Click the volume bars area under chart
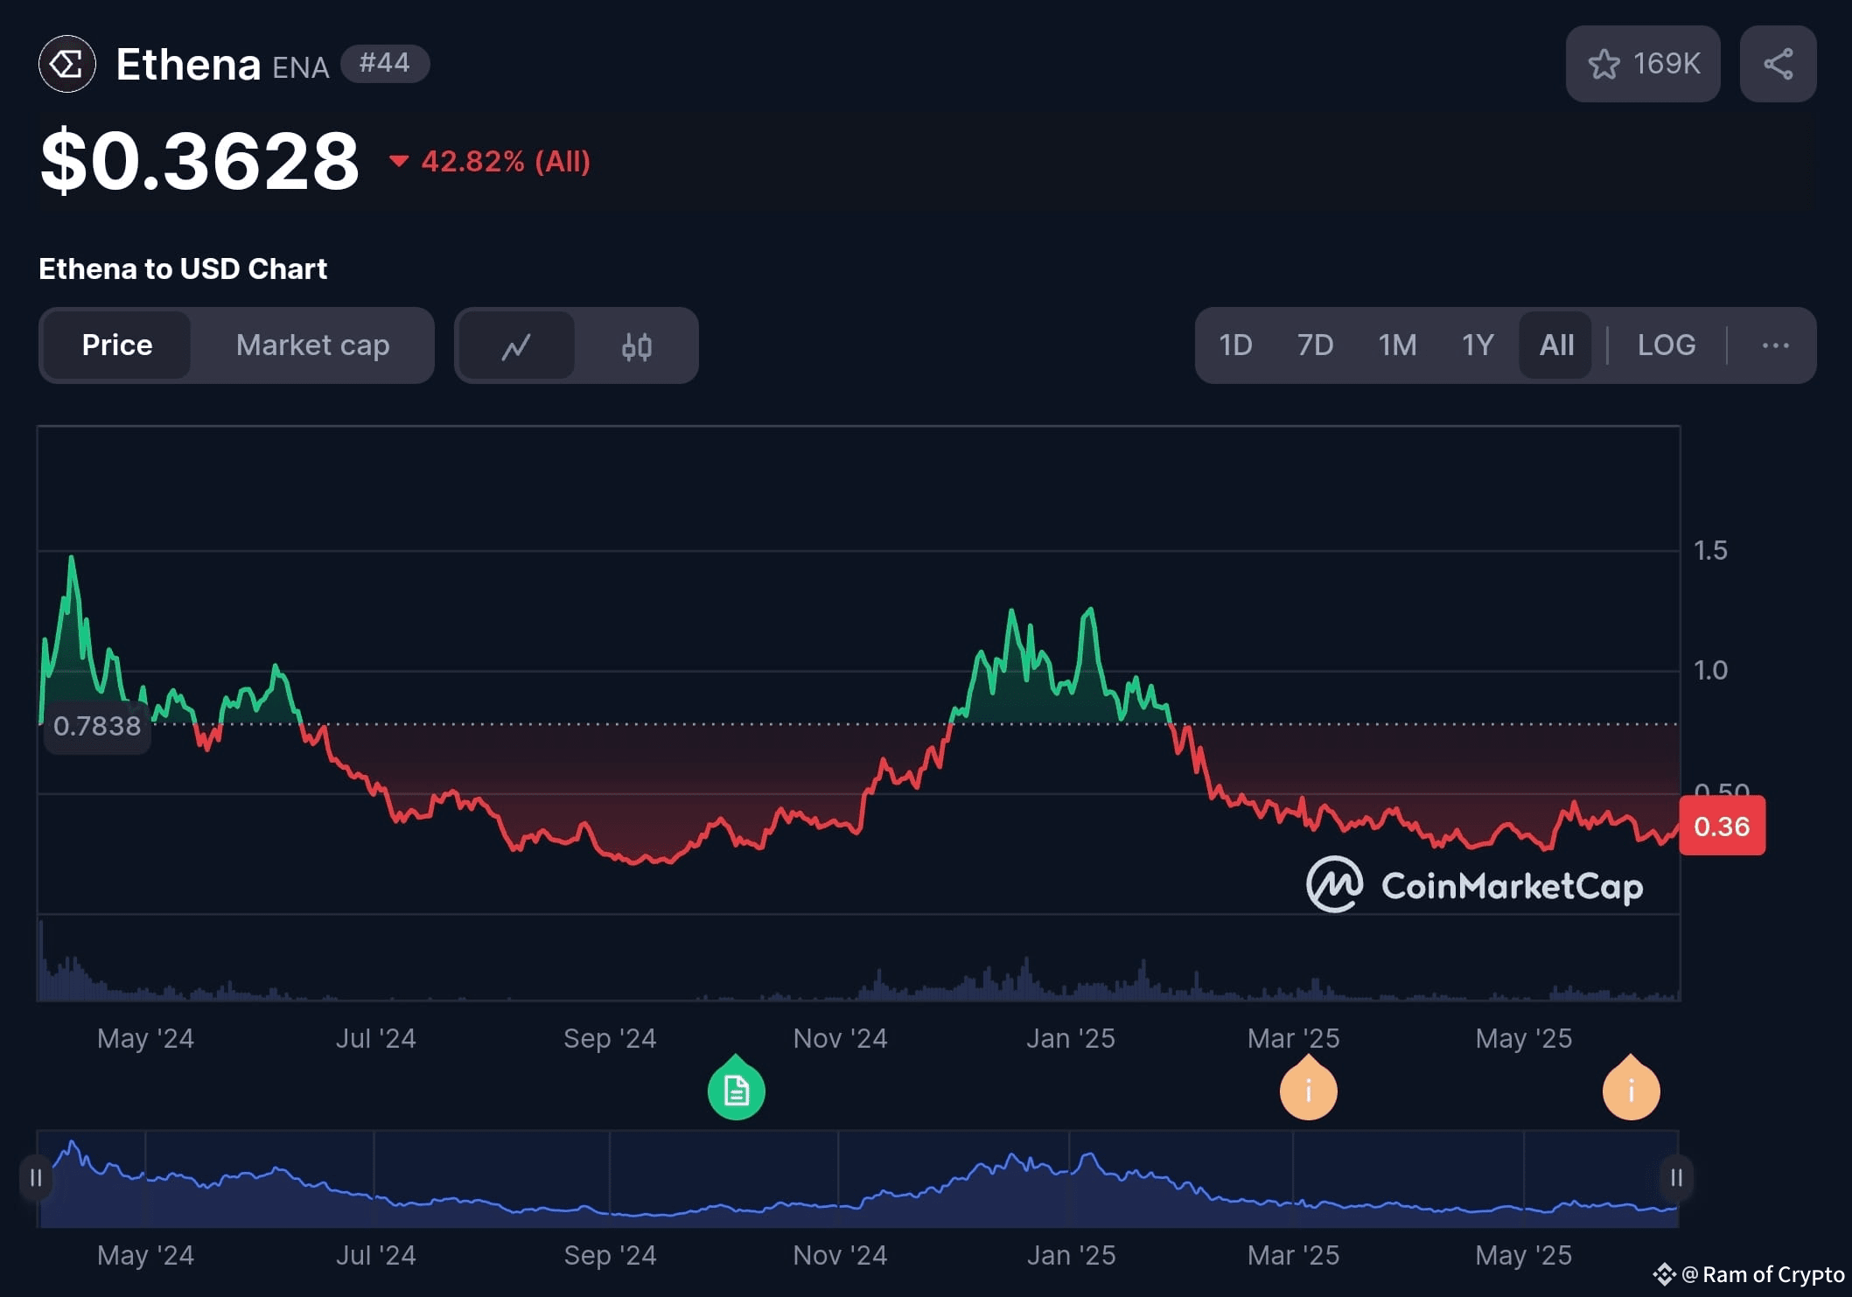 pyautogui.click(x=857, y=958)
